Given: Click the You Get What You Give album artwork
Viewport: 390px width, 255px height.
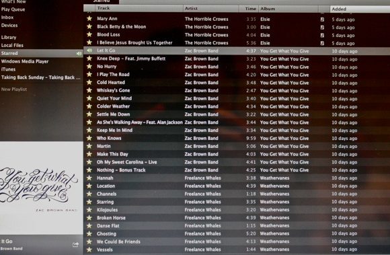Looking at the screenshot, I should pos(41,188).
